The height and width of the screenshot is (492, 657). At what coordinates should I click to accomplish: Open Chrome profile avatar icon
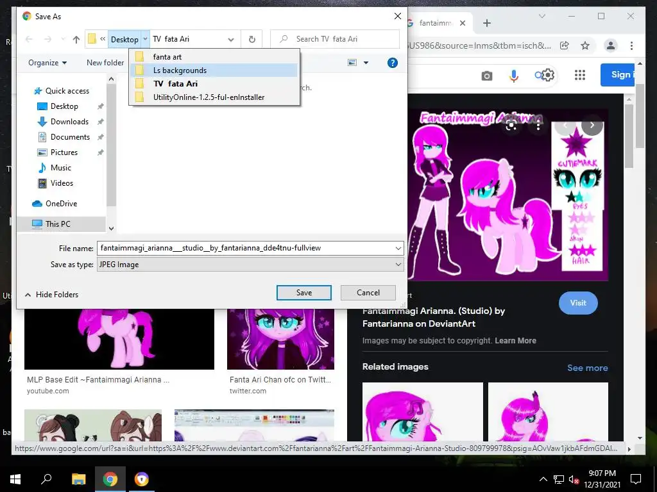(x=611, y=45)
